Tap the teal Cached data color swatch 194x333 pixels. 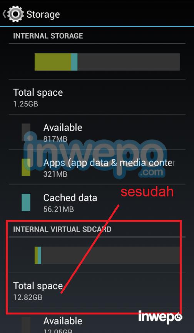pos(26,202)
